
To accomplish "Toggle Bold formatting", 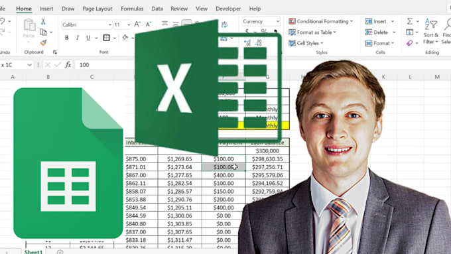I will point(67,38).
